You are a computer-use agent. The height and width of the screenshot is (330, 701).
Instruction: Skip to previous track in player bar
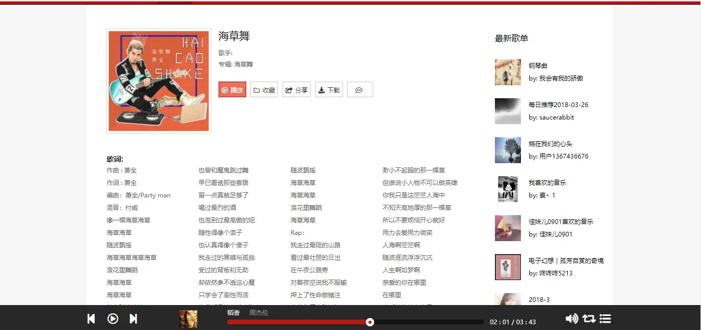tap(91, 319)
